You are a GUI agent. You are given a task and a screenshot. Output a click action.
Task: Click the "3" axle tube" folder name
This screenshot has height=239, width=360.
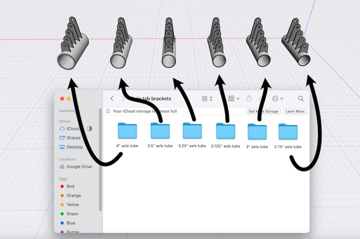[x=257, y=147]
